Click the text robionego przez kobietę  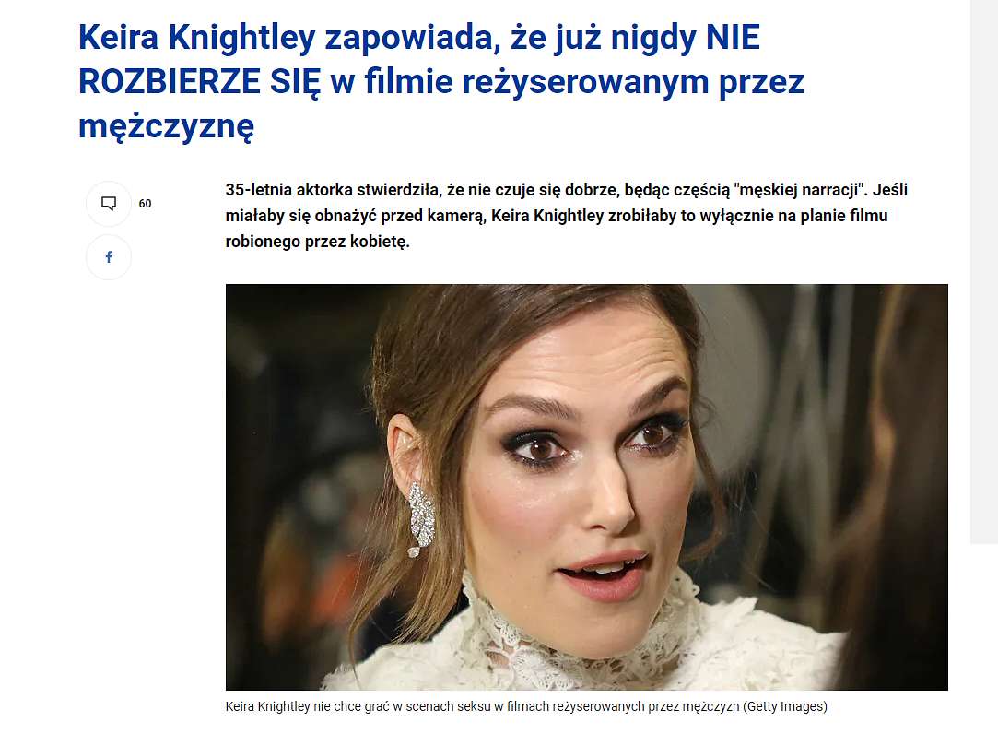(317, 242)
